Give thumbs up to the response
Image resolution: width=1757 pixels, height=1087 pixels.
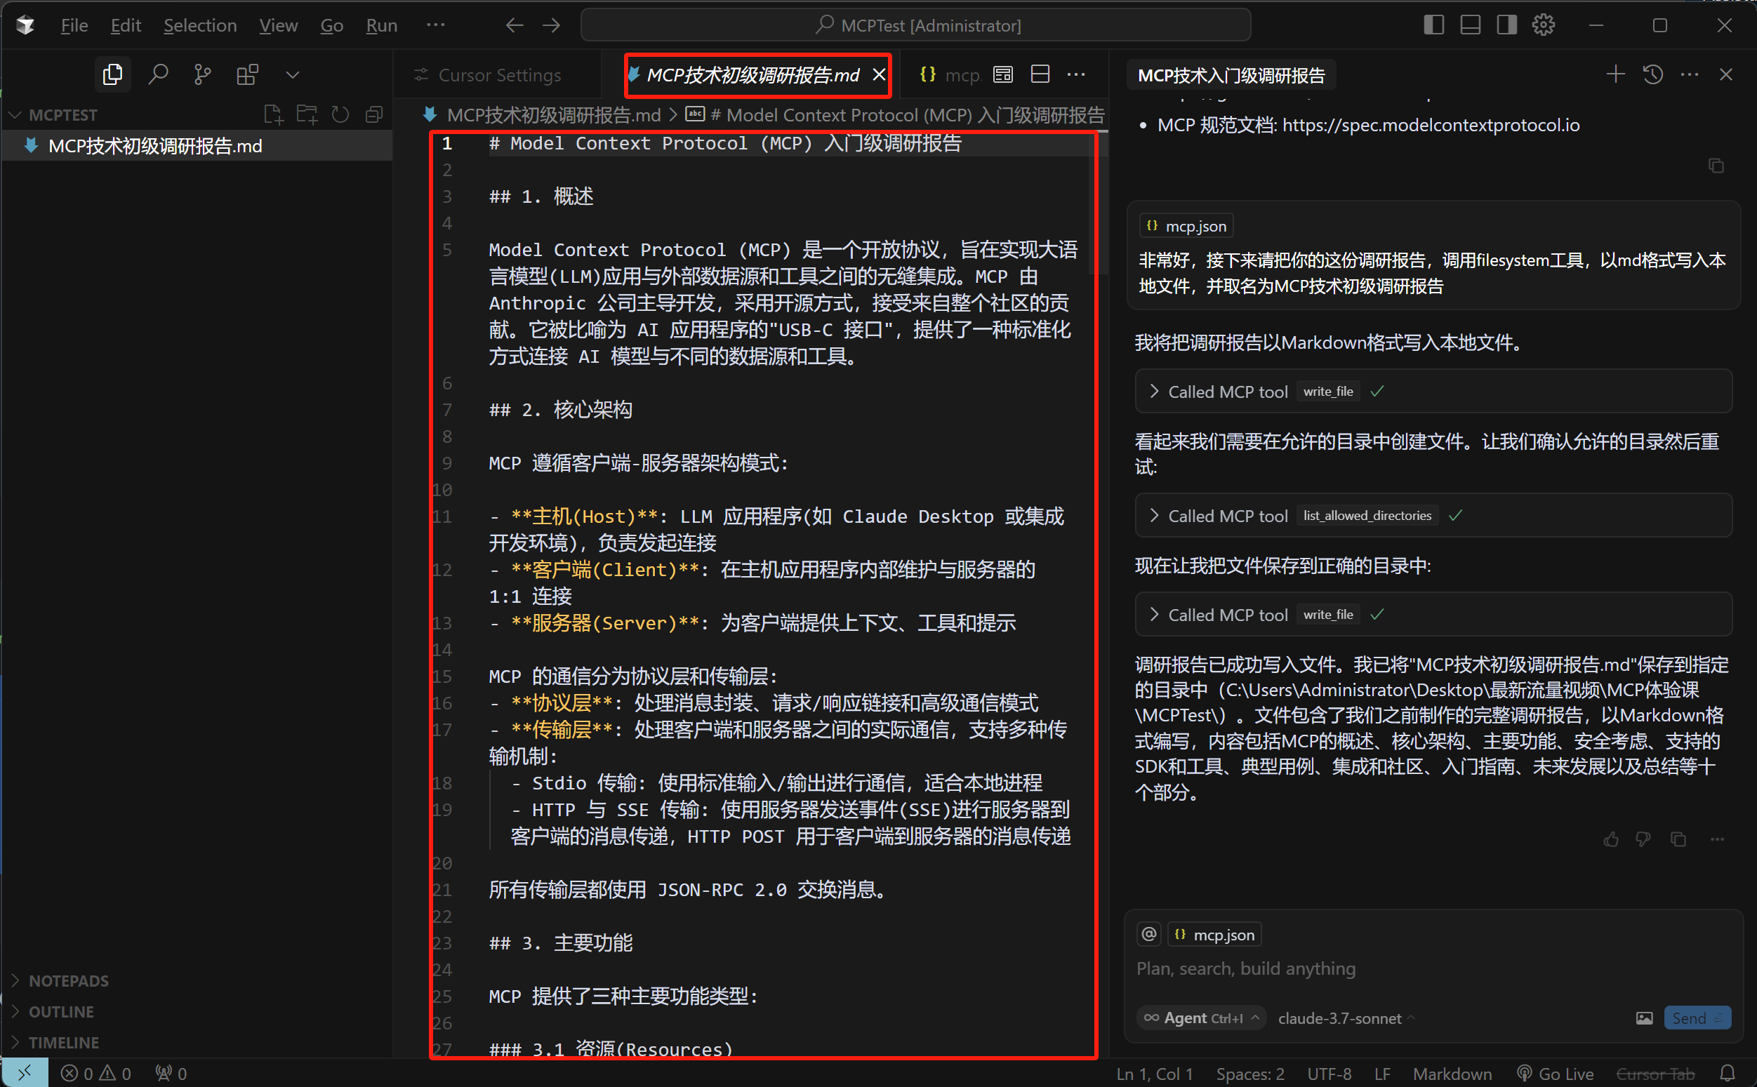1610,840
